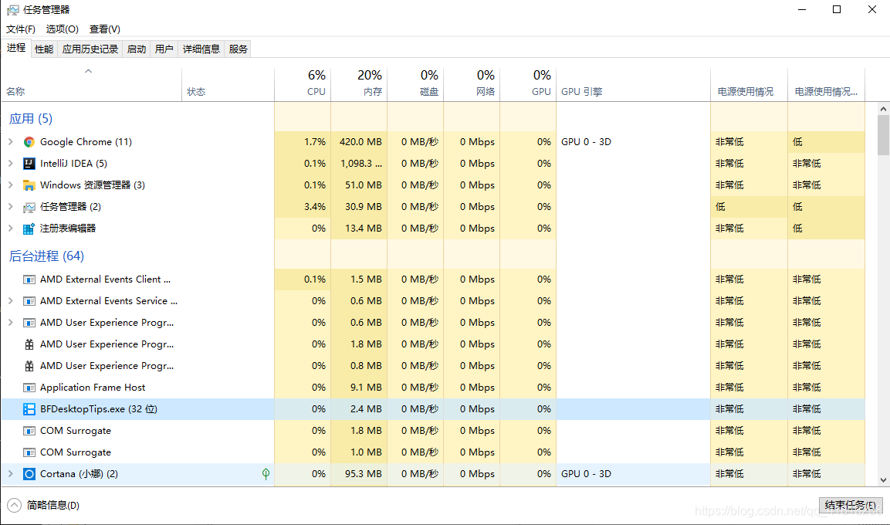
Task: Expand the IntelliJ IDEA (5) group
Action: tap(10, 164)
